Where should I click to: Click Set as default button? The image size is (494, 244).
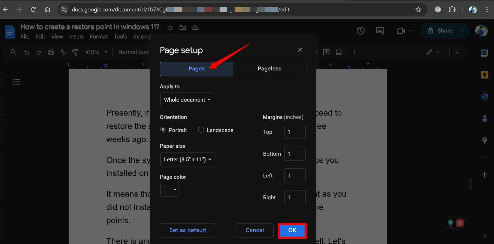pyautogui.click(x=188, y=230)
